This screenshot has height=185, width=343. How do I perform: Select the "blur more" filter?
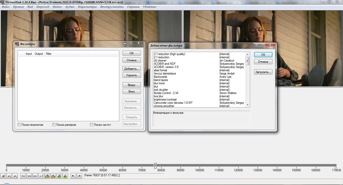199,83
